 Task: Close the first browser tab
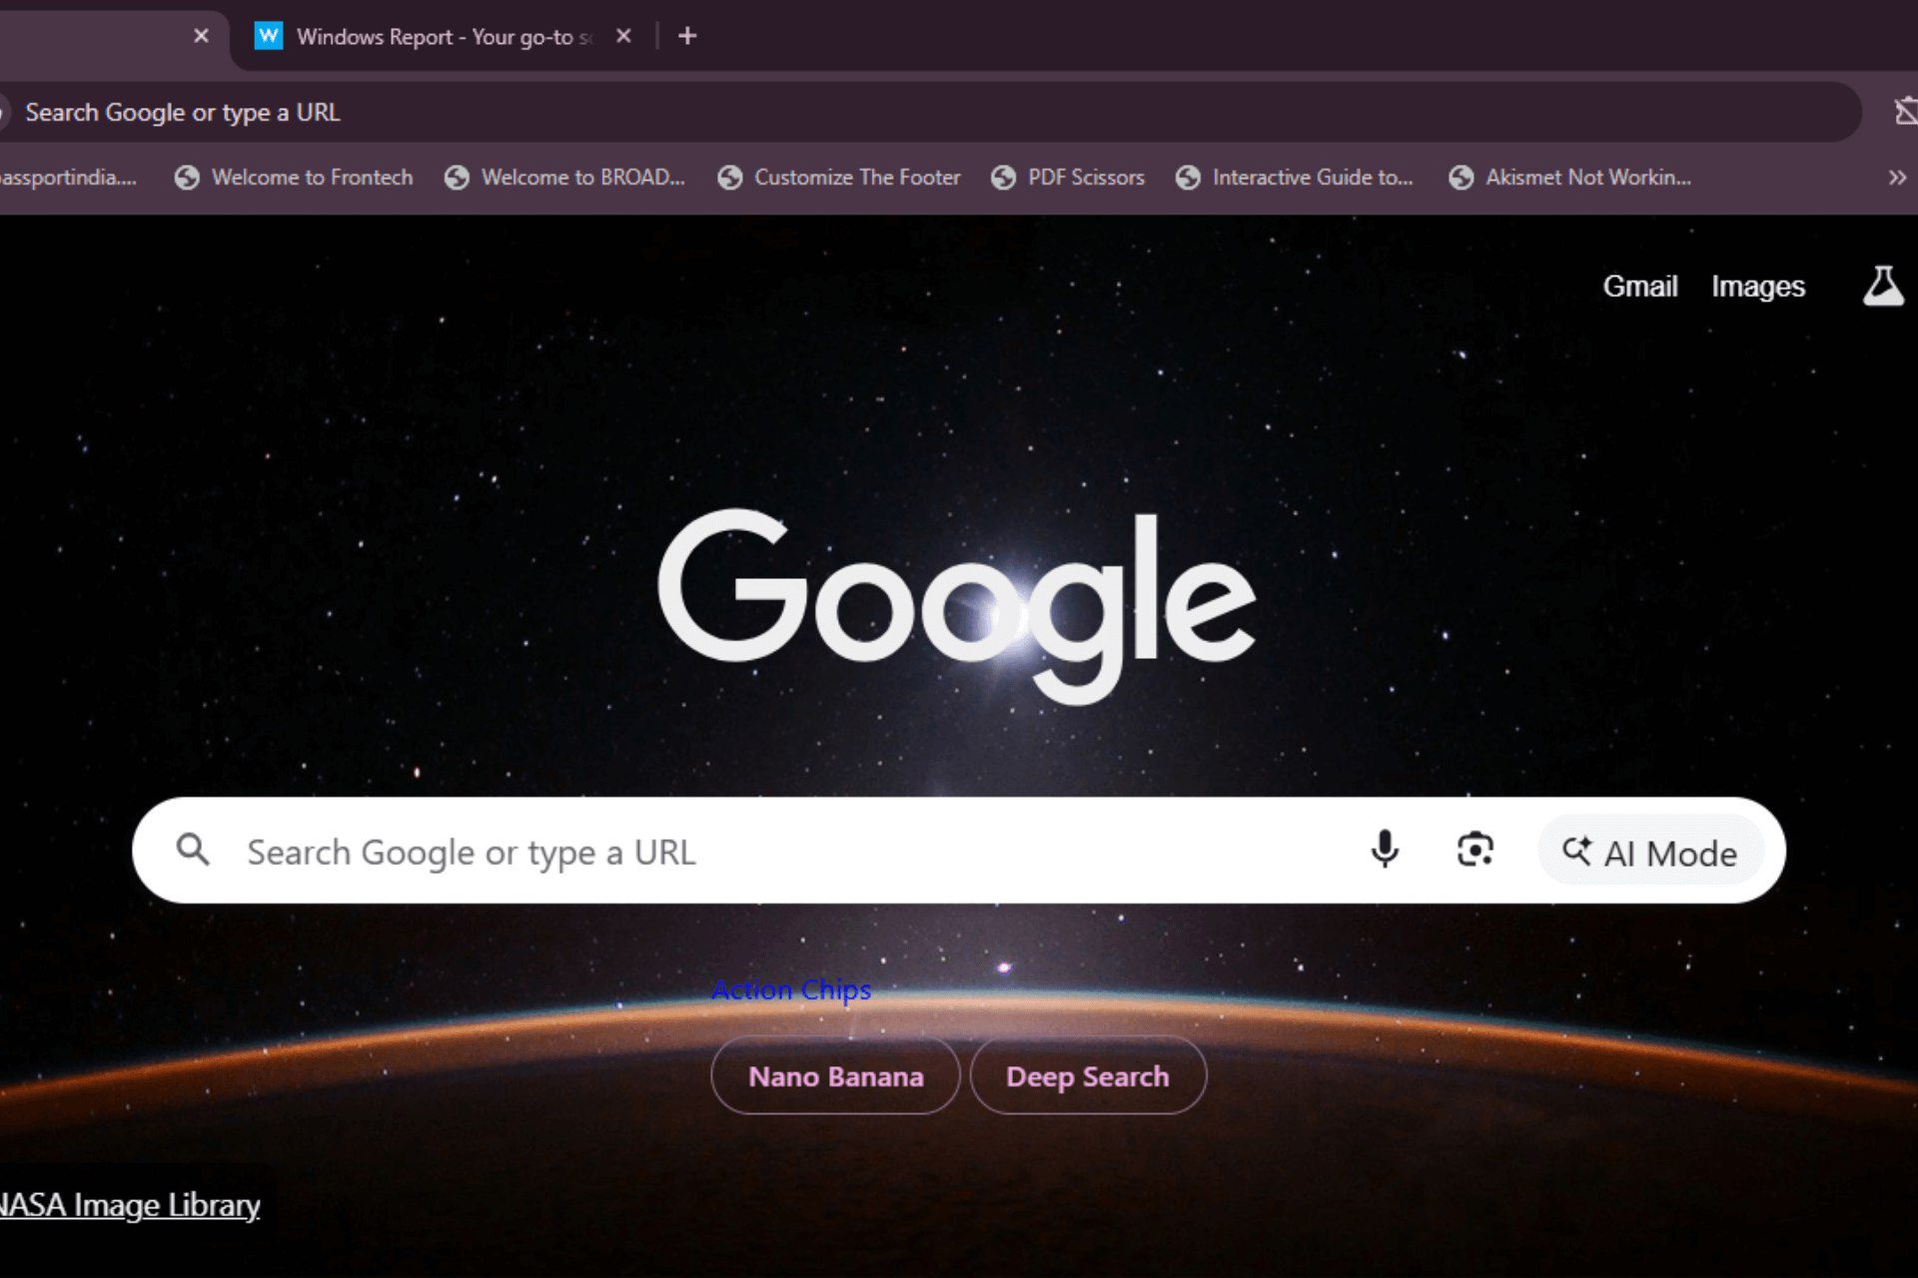[x=201, y=37]
